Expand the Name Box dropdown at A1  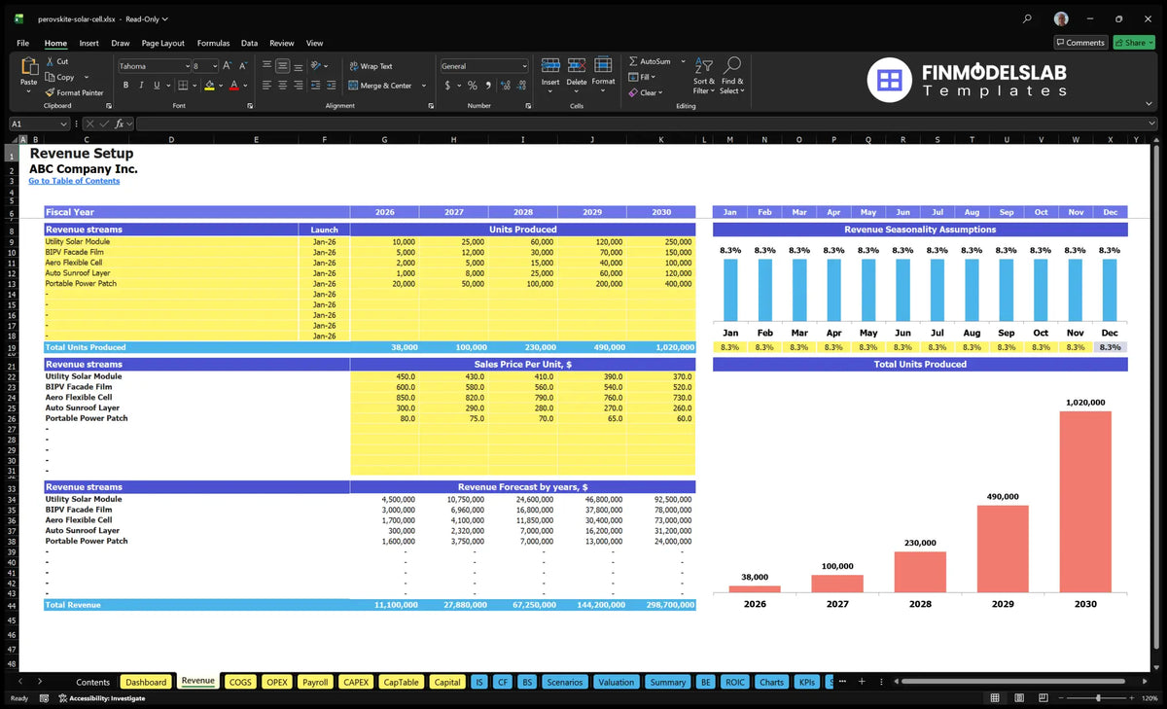pyautogui.click(x=64, y=124)
